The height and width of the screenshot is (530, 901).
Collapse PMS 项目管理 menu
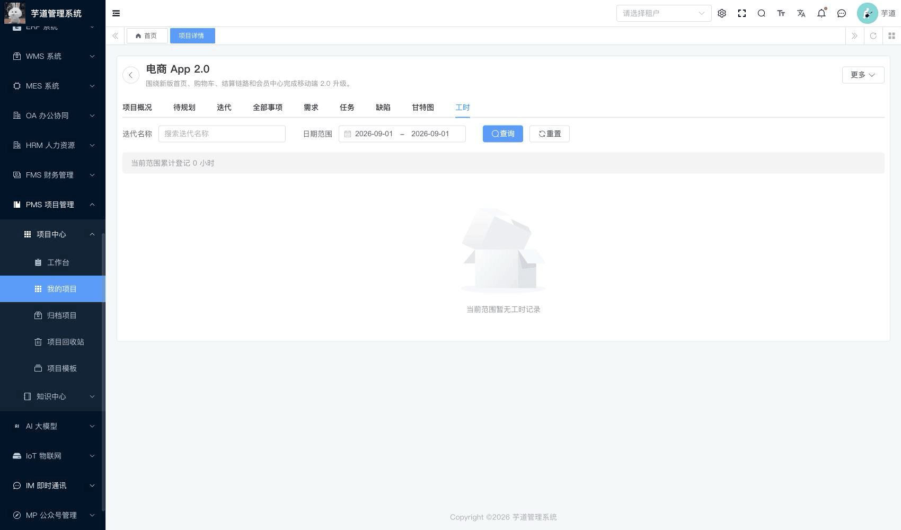[x=52, y=205]
